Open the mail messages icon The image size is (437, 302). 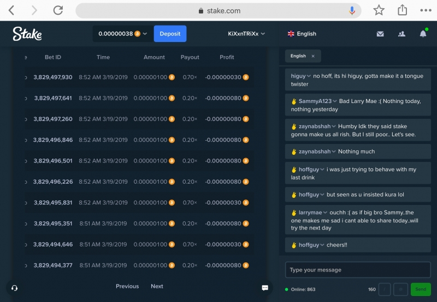coord(380,34)
